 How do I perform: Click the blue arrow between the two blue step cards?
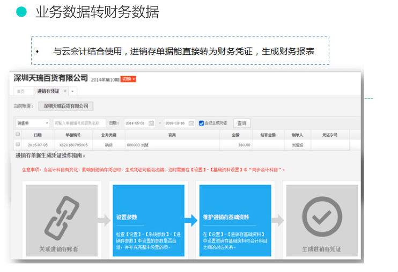point(191,220)
